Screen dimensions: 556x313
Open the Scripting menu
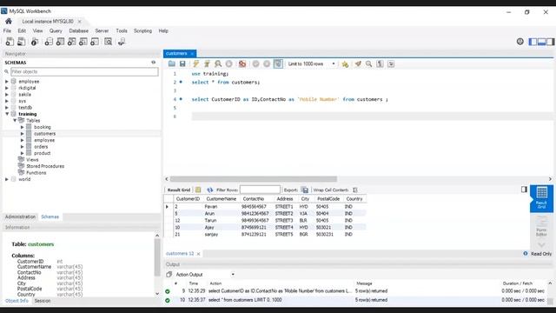(142, 31)
